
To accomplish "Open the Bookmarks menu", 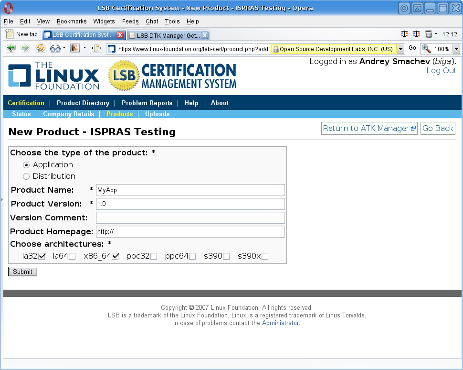I will coord(72,22).
